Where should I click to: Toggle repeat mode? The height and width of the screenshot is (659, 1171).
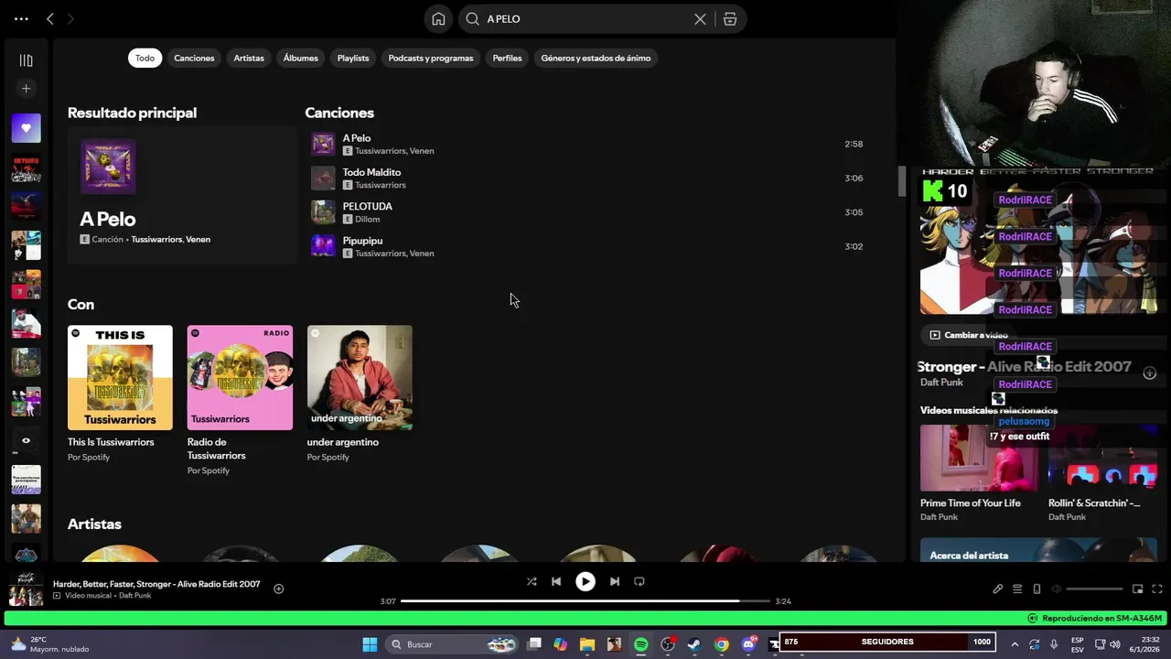point(639,581)
